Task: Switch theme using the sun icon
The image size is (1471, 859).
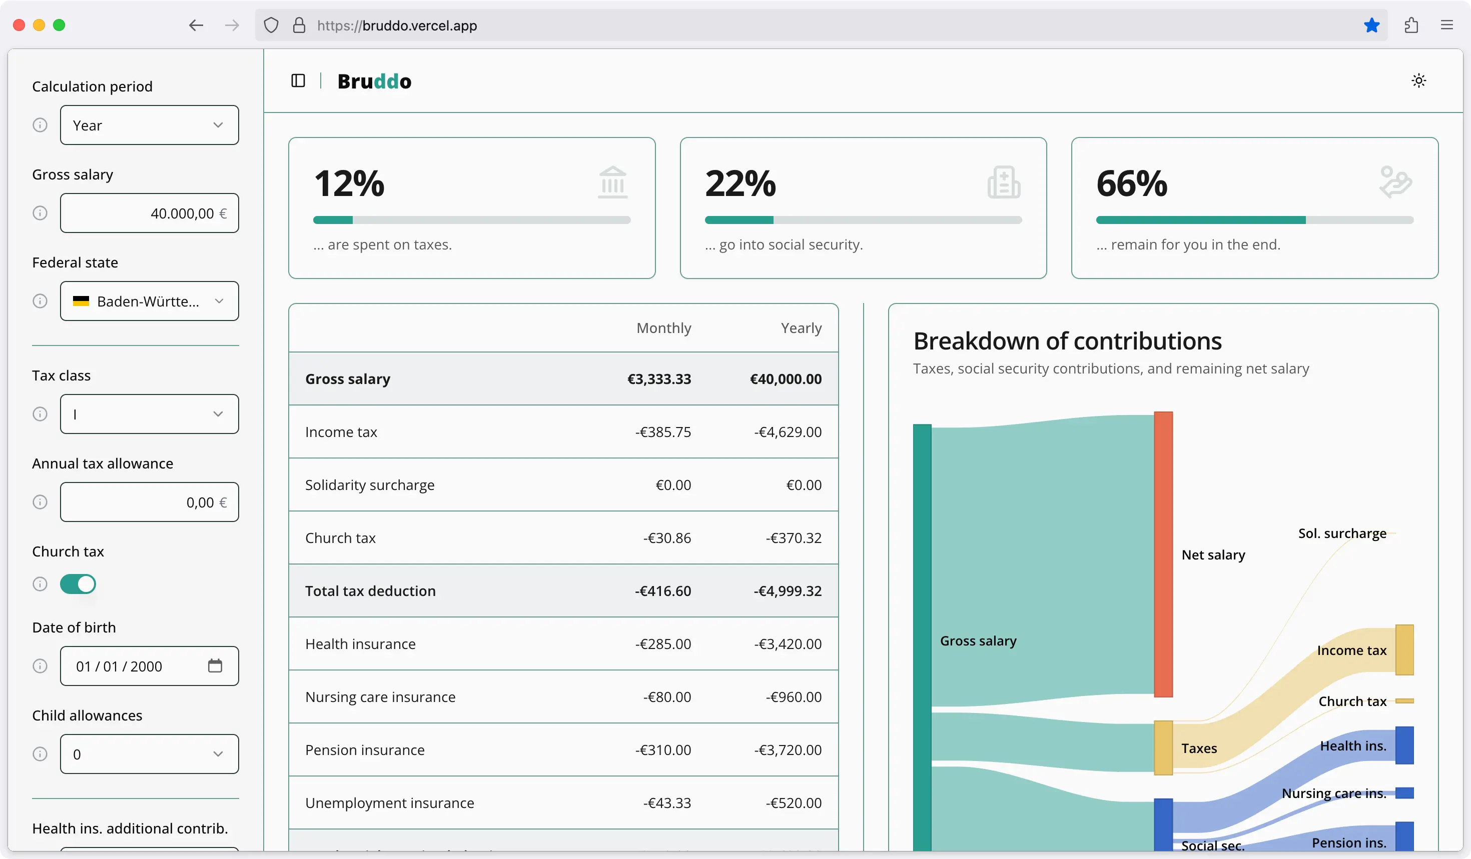Action: pos(1418,80)
